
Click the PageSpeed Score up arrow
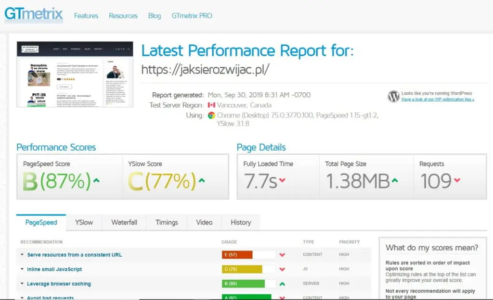point(96,180)
